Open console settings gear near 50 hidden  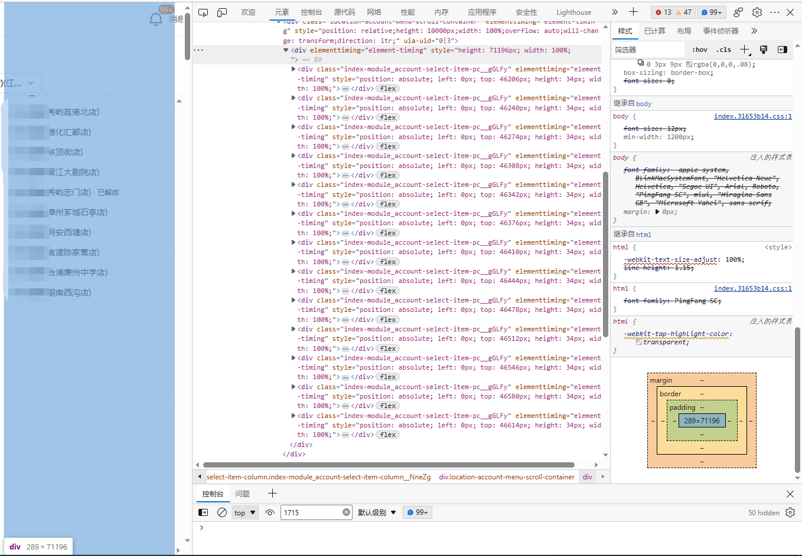790,512
